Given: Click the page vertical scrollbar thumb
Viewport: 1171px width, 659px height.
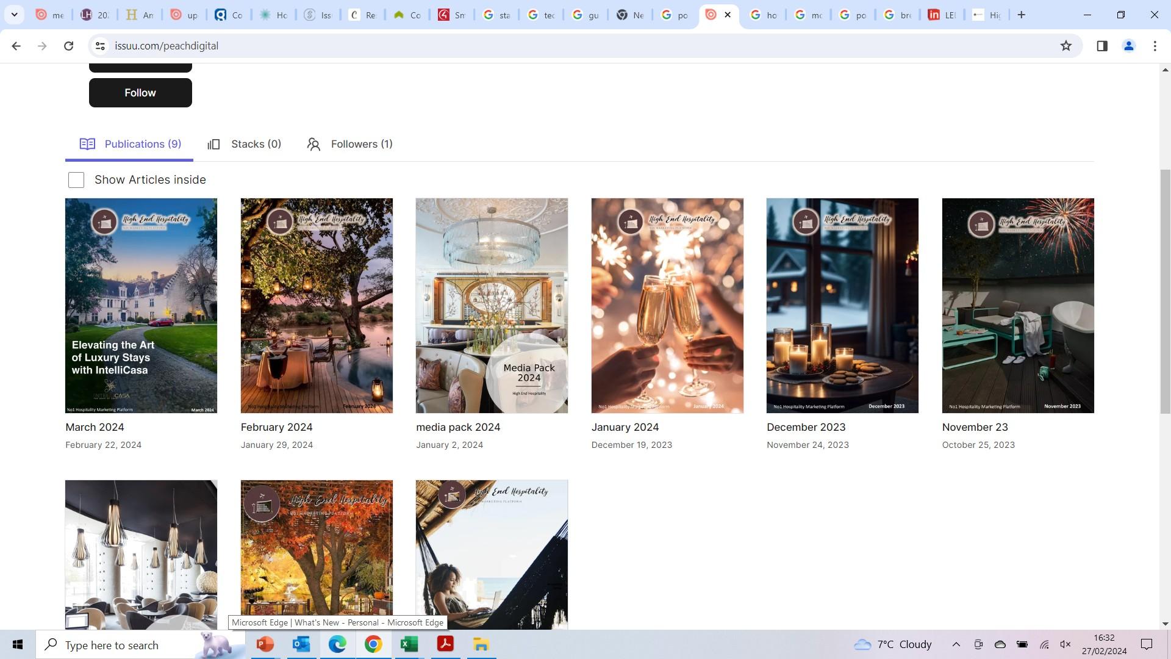Looking at the screenshot, I should 1165,292.
